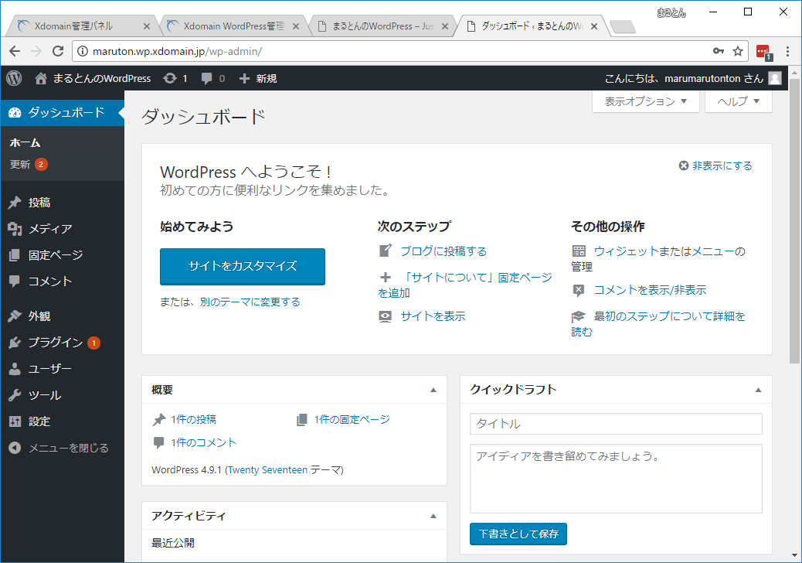Collapse the アクティビティ widget with its arrow
This screenshot has width=802, height=563.
click(x=433, y=516)
